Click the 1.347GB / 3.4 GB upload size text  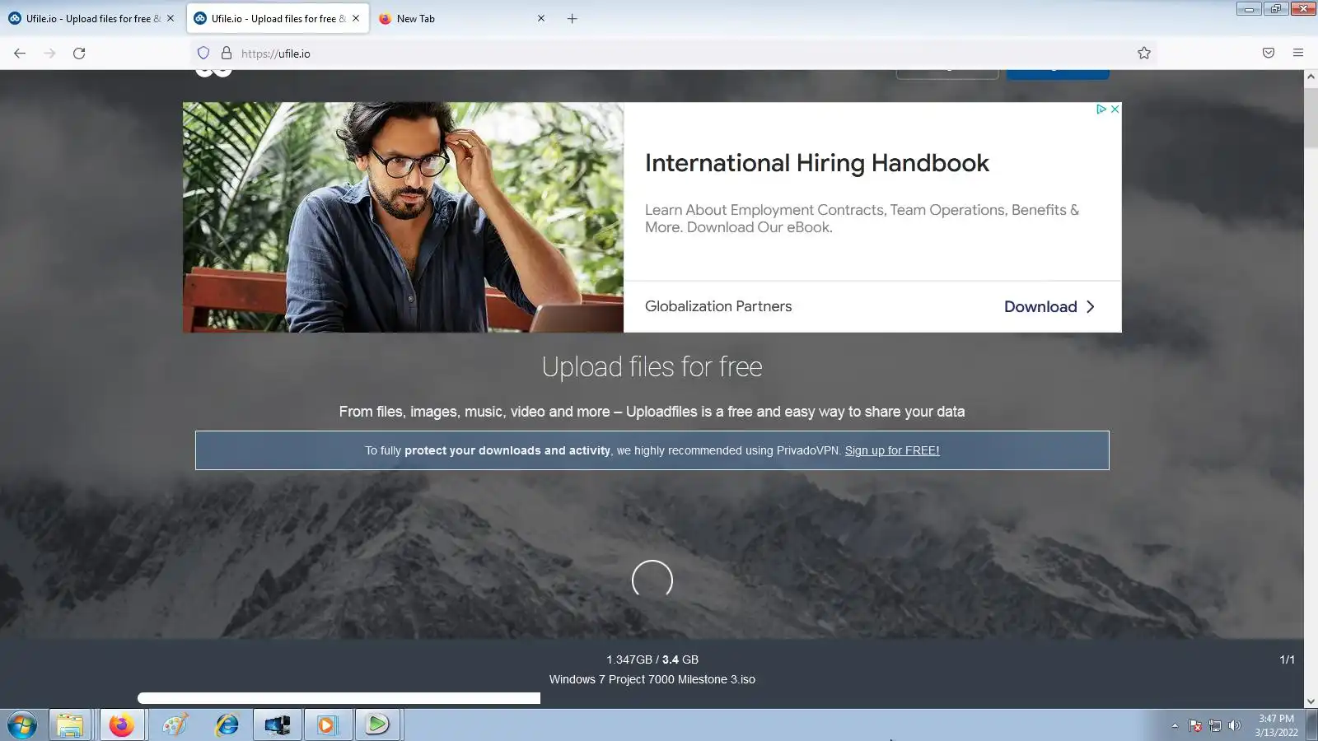[x=652, y=659]
